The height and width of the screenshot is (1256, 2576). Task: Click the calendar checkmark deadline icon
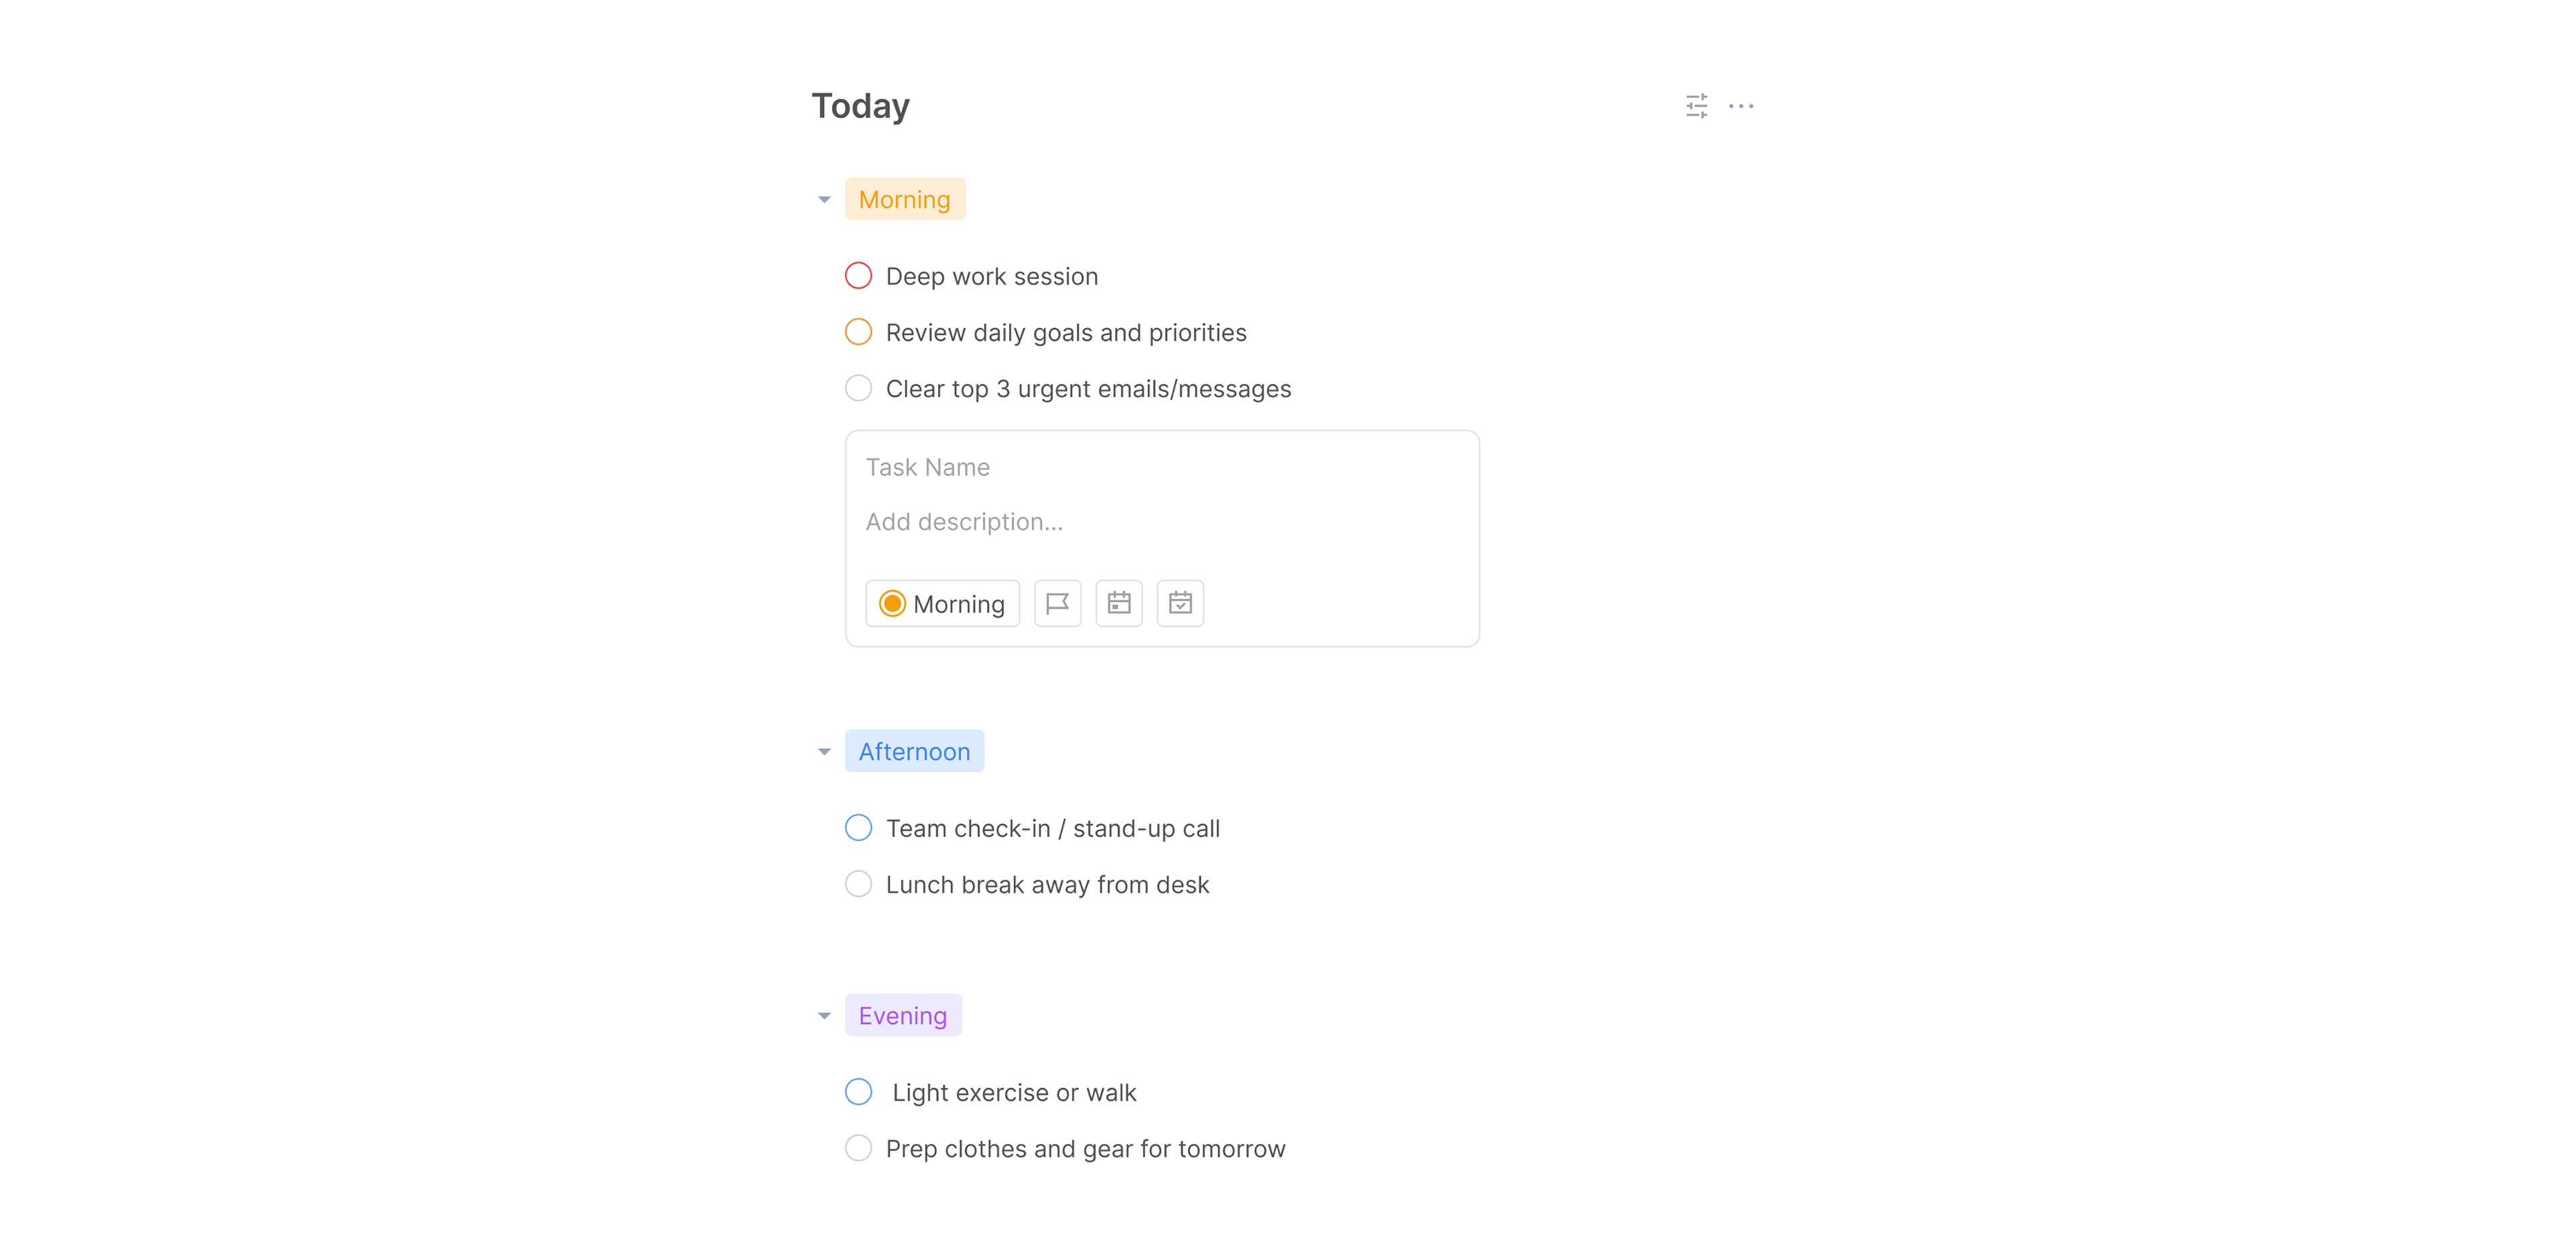[1180, 603]
